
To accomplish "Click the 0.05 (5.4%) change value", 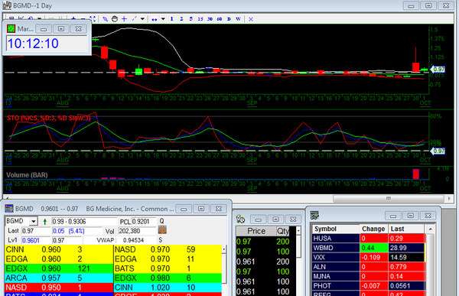I will coord(69,231).
